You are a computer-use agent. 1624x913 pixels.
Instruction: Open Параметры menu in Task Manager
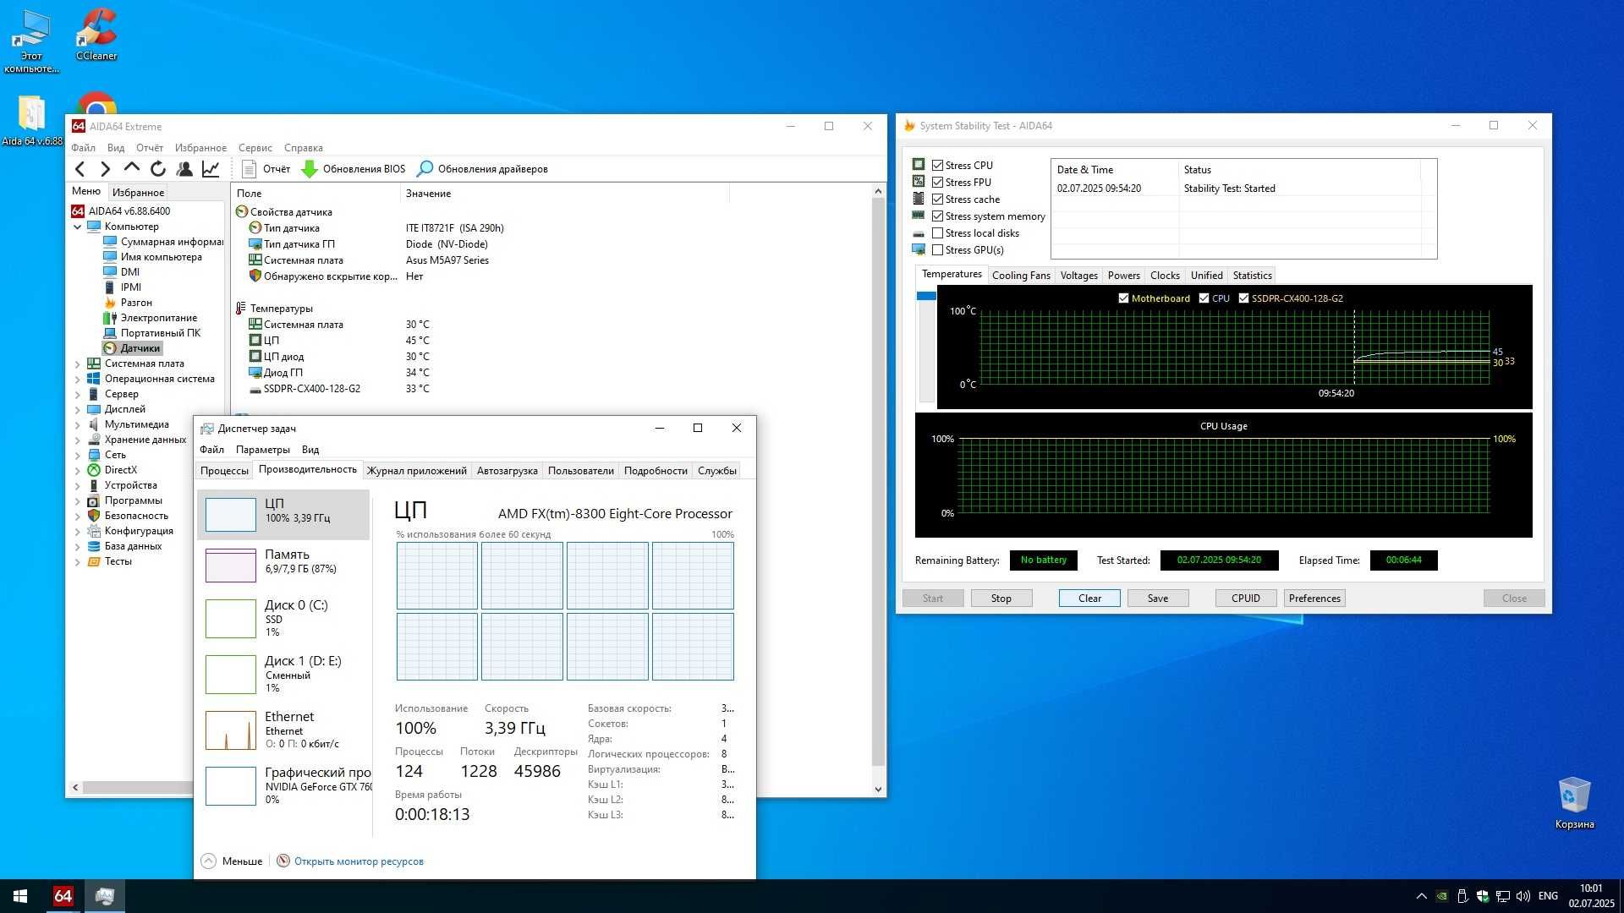[262, 450]
